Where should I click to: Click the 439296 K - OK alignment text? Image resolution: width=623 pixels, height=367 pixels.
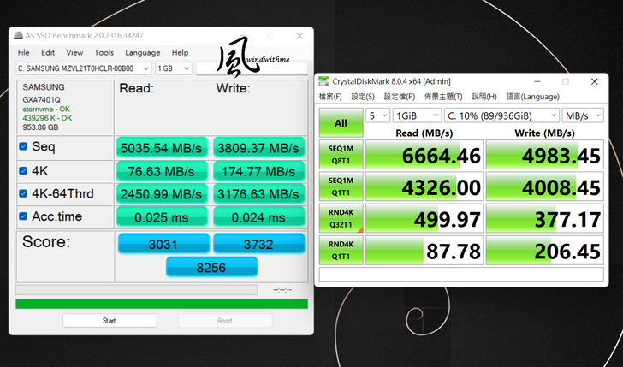point(47,118)
